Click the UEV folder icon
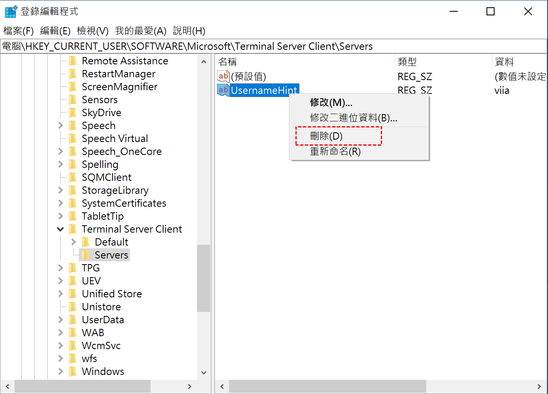 (x=73, y=281)
